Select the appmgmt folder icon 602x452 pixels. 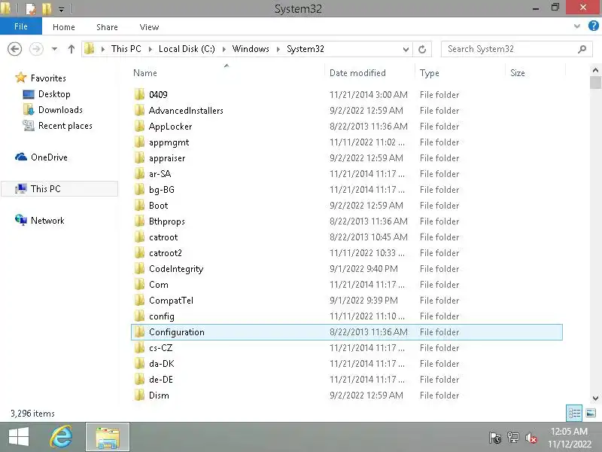point(139,142)
